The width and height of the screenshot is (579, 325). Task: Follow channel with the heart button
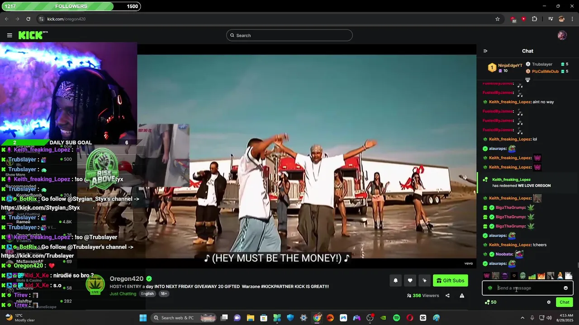(410, 281)
